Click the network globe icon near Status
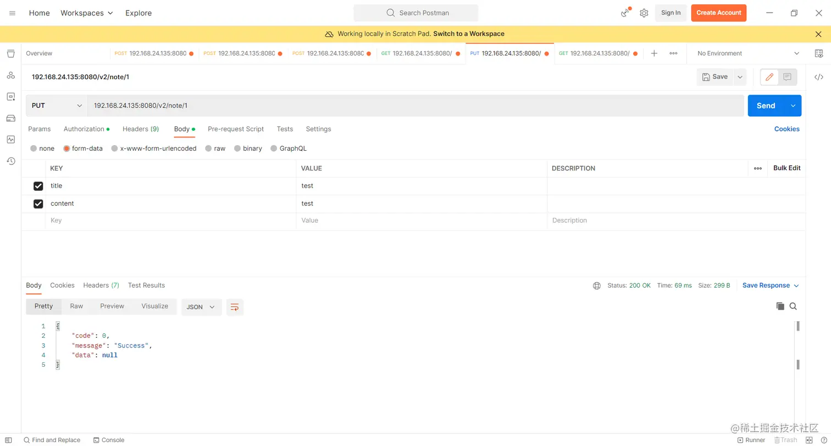 (x=597, y=285)
